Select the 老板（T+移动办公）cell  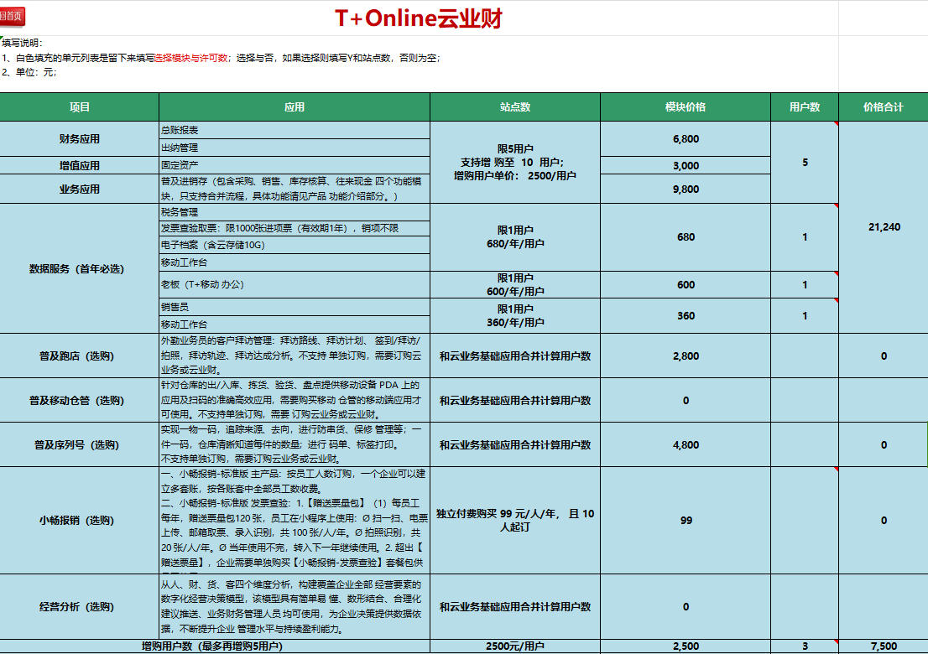tap(295, 284)
